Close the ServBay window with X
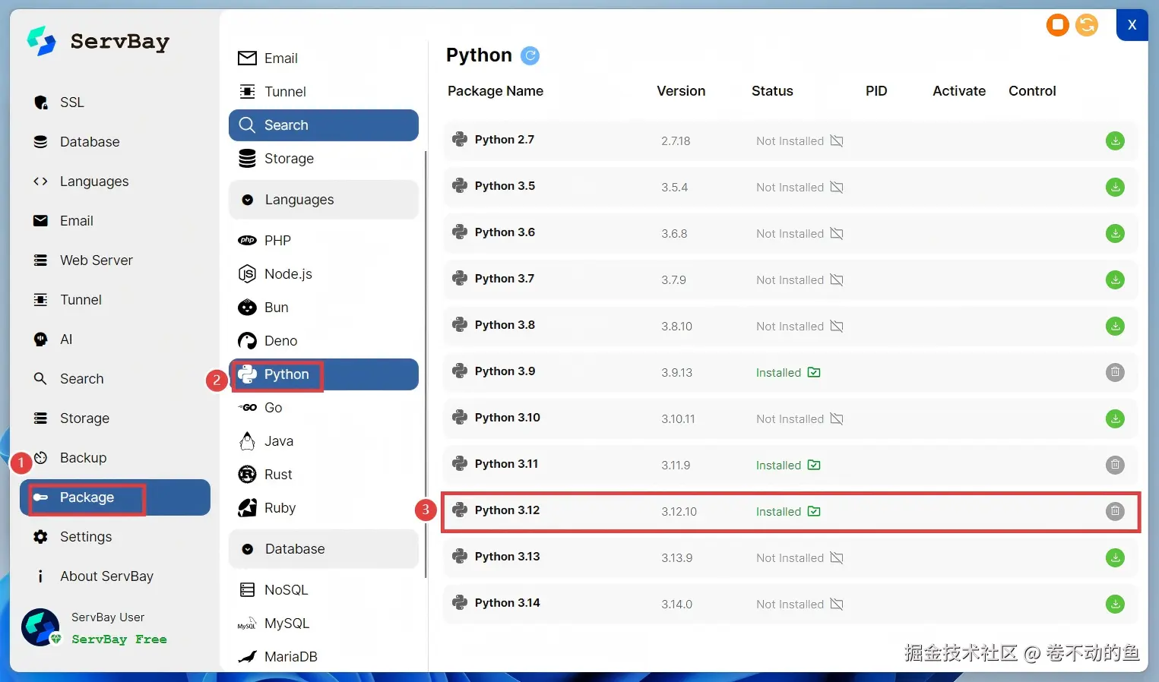The height and width of the screenshot is (682, 1159). 1132,25
